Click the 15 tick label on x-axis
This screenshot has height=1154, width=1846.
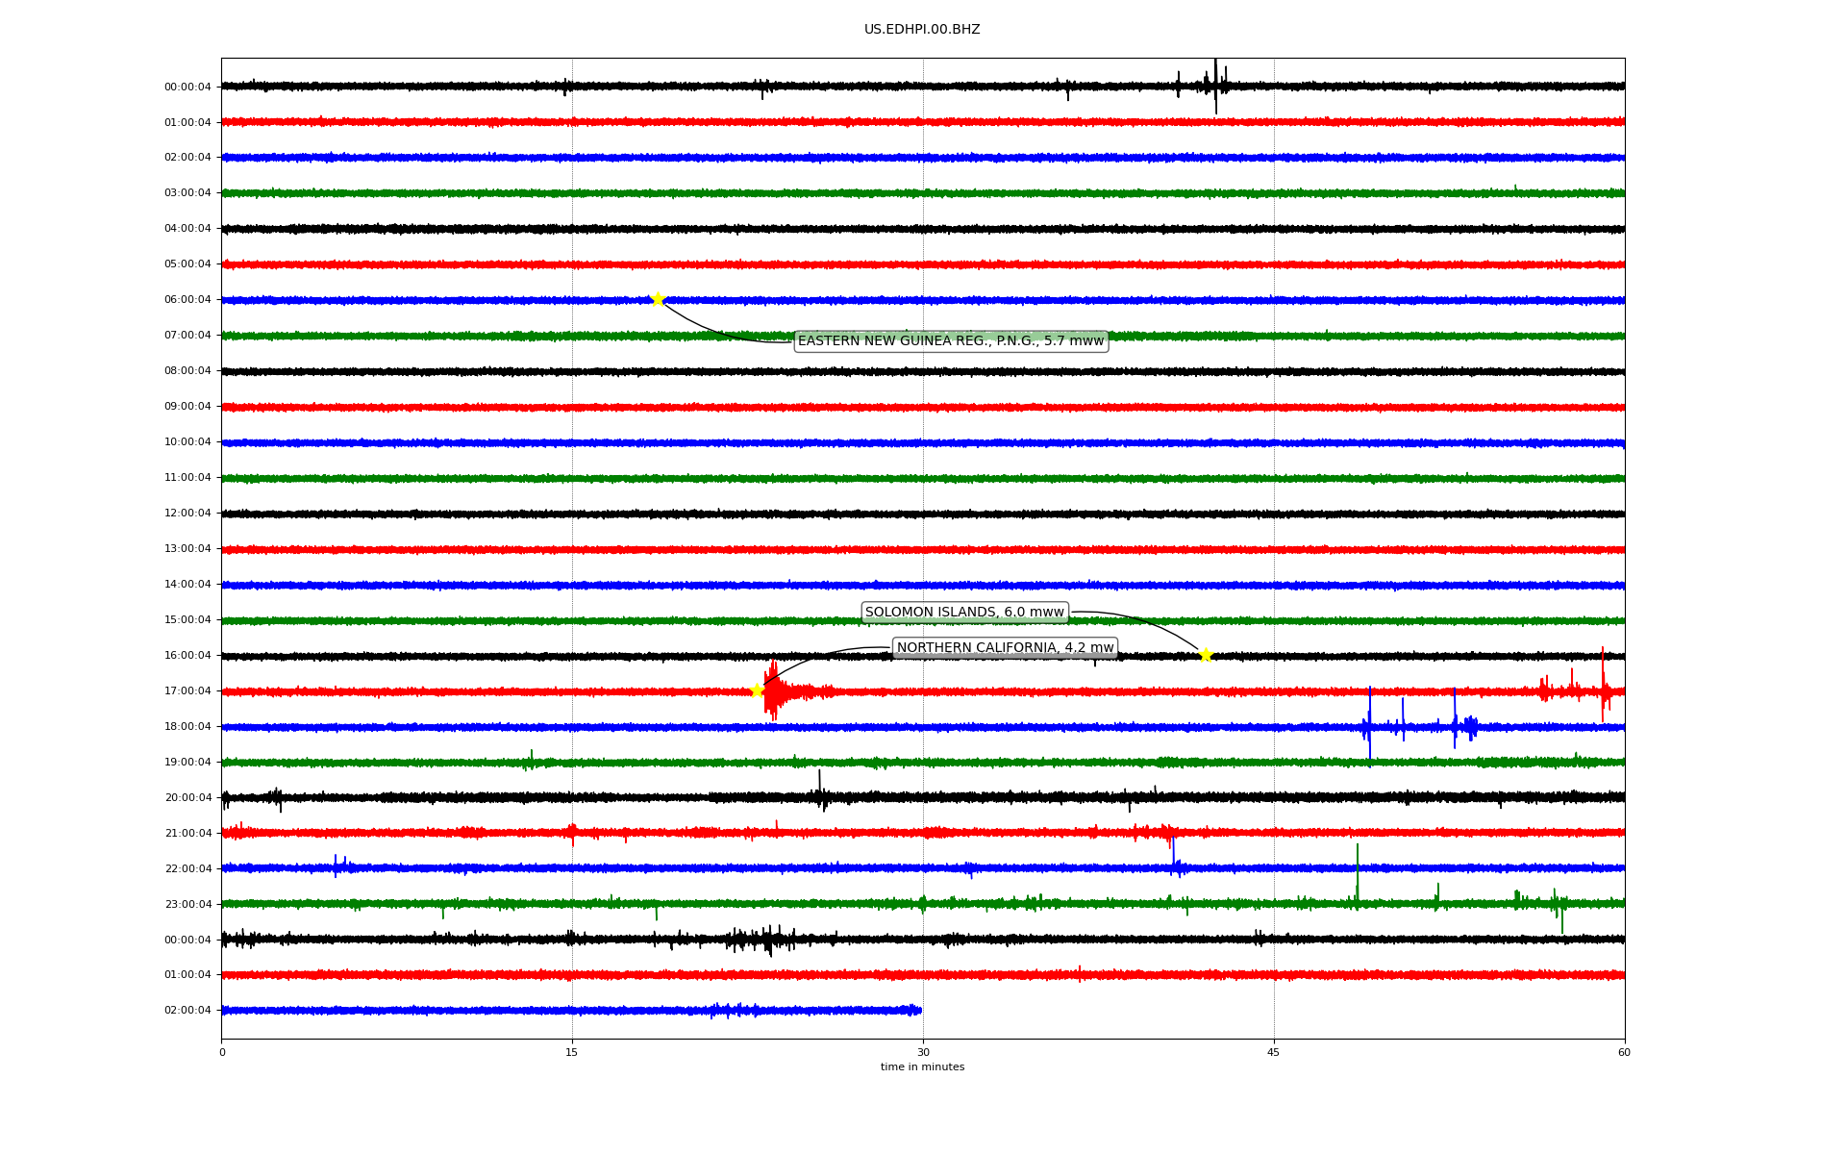(x=572, y=1052)
